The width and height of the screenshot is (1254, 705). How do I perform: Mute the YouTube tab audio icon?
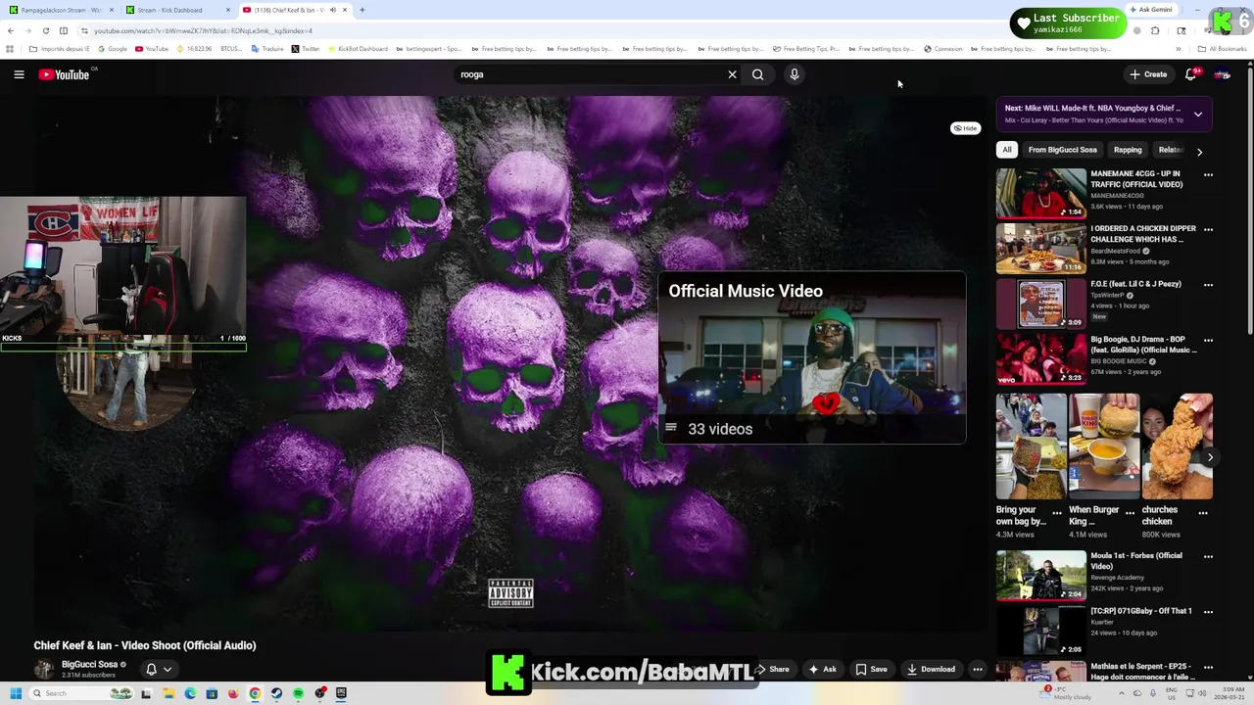click(332, 10)
